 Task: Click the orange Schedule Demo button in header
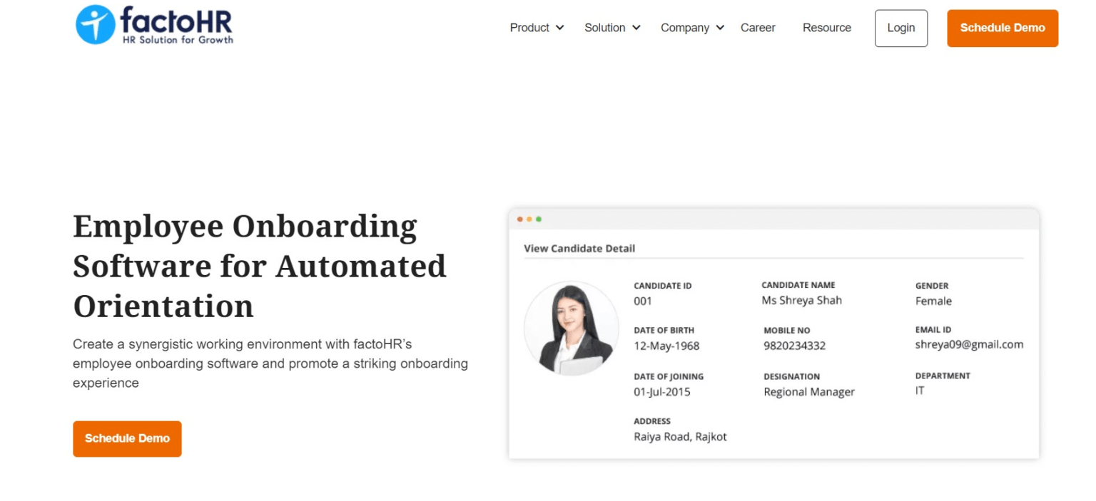1002,29
